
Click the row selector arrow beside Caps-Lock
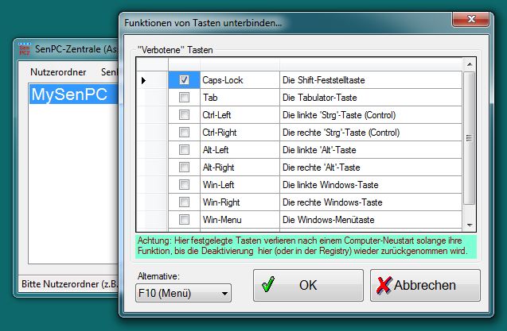pos(143,80)
